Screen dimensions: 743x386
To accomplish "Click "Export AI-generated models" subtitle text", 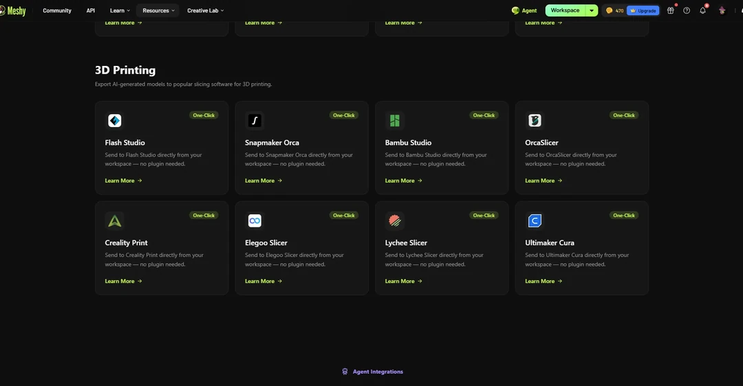I will point(184,84).
